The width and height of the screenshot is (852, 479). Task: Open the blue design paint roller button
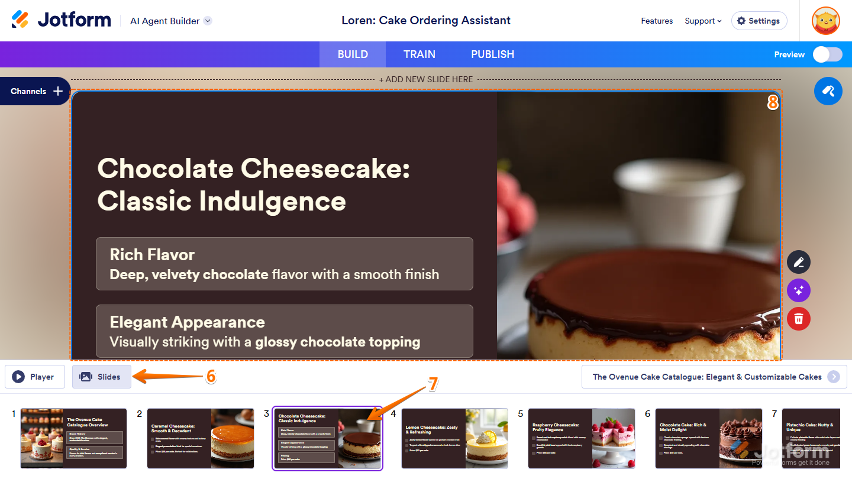coord(828,91)
